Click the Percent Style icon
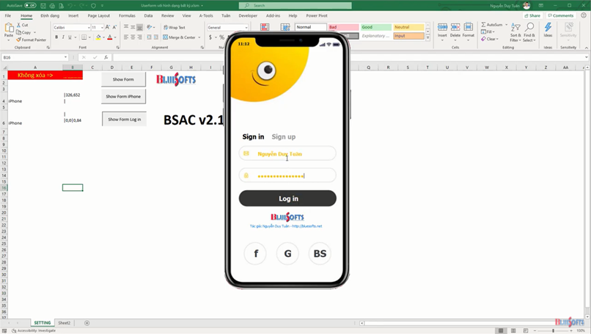This screenshot has height=334, width=591. point(221,37)
